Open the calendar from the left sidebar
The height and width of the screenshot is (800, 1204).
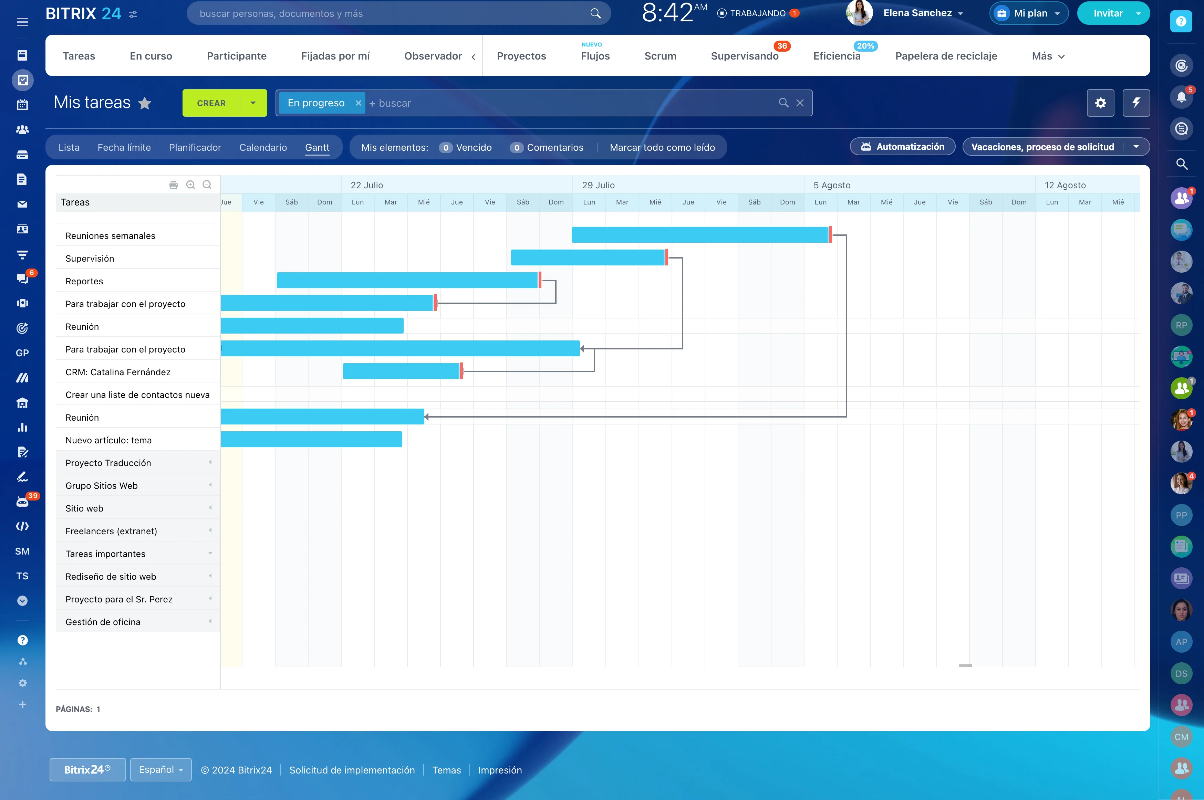[22, 105]
